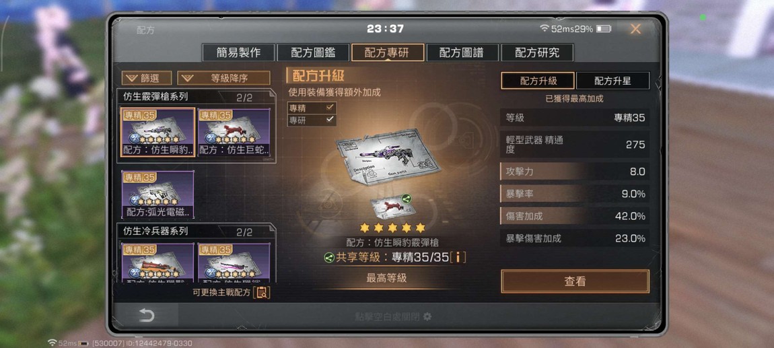Click the 可更換主戰配方 clipboard search icon

pos(262,292)
